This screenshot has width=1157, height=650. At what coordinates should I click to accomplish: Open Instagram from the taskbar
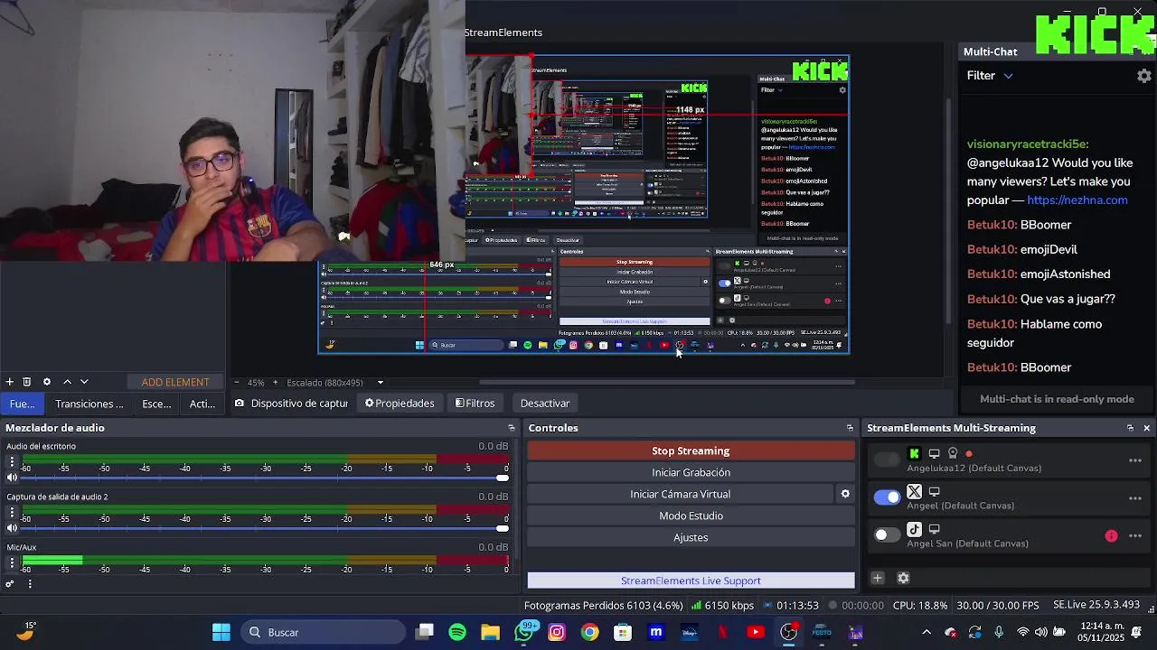point(557,632)
